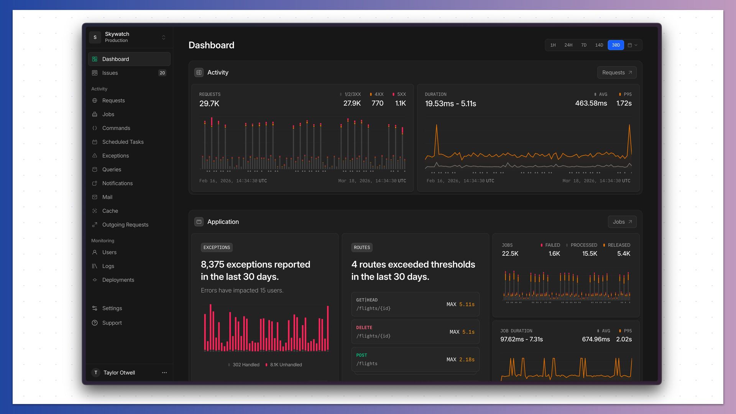Open the Deployments icon in Monitoring
Image resolution: width=736 pixels, height=414 pixels.
(95, 280)
